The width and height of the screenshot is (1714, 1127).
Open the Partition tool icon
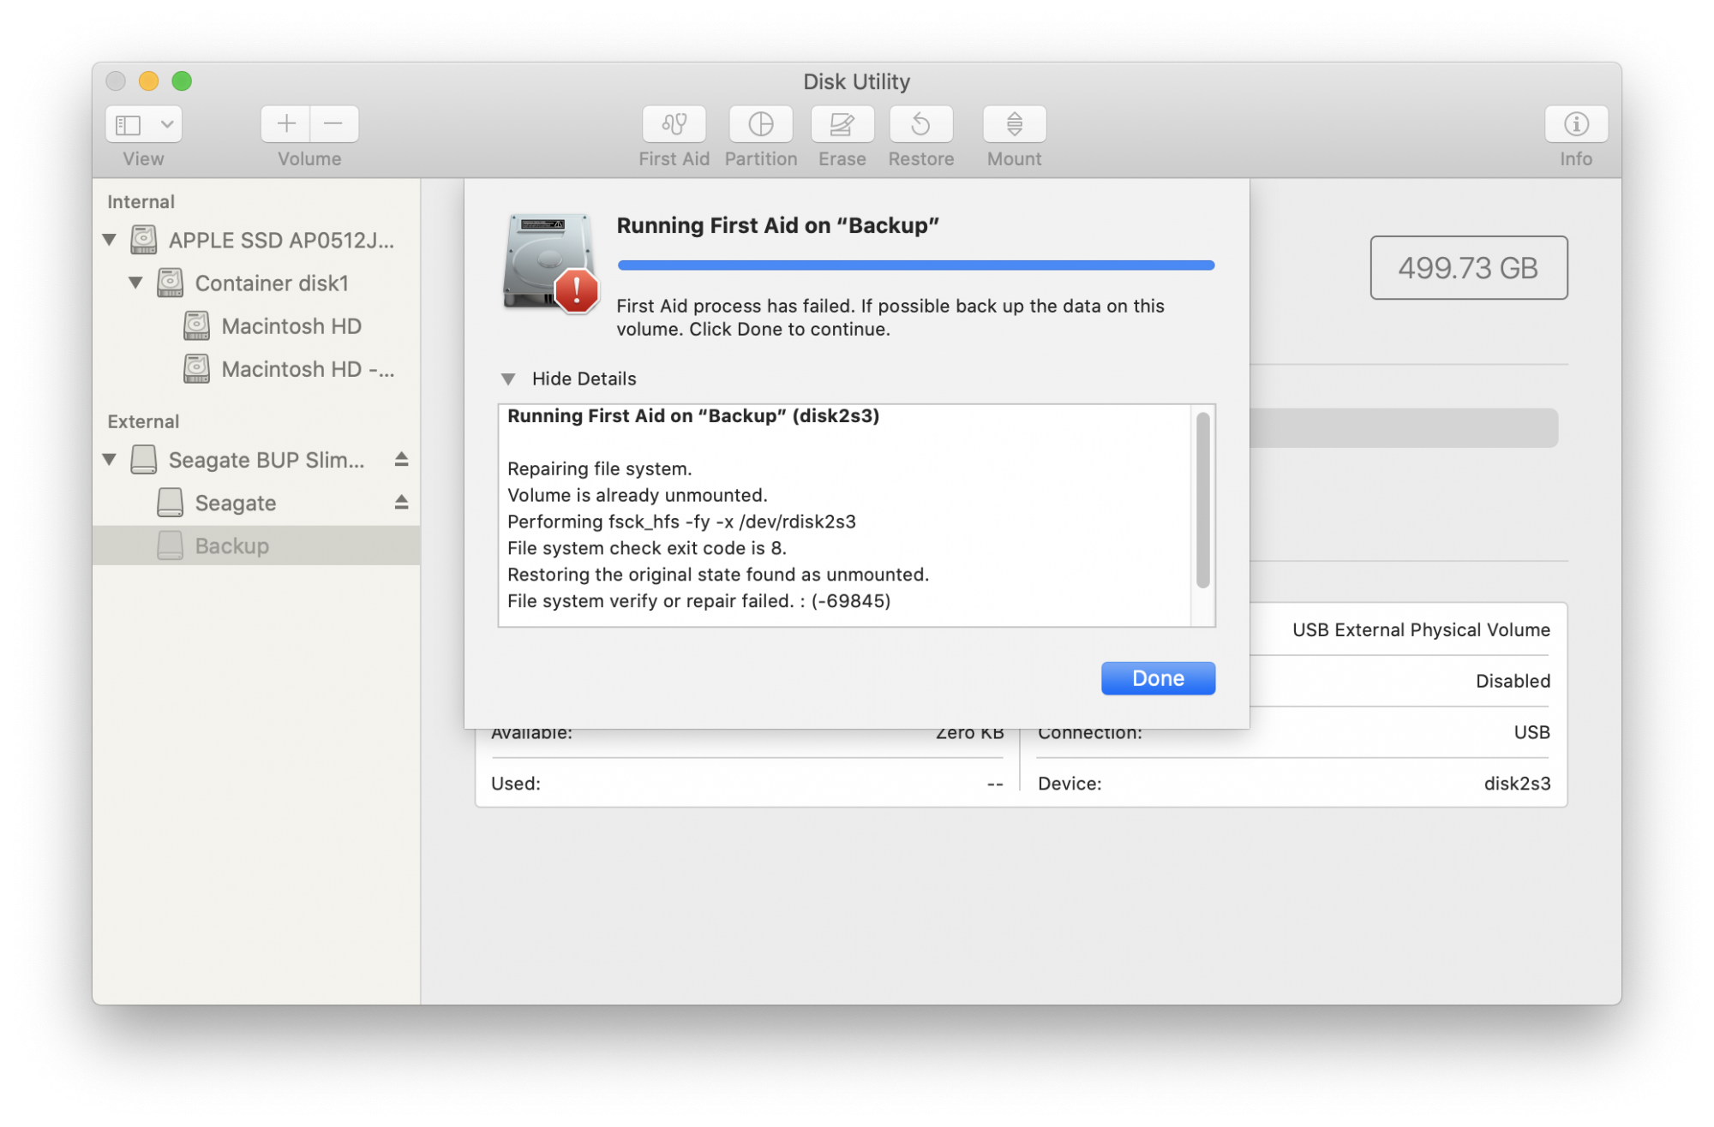(760, 125)
